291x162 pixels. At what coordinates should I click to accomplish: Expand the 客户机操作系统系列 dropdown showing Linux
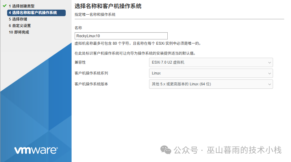click(x=211, y=73)
